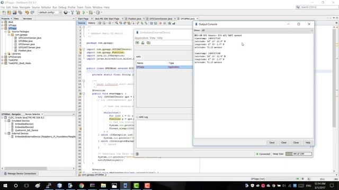
Task: Click the globe browser icon in the toolbar
Action: pos(66,13)
